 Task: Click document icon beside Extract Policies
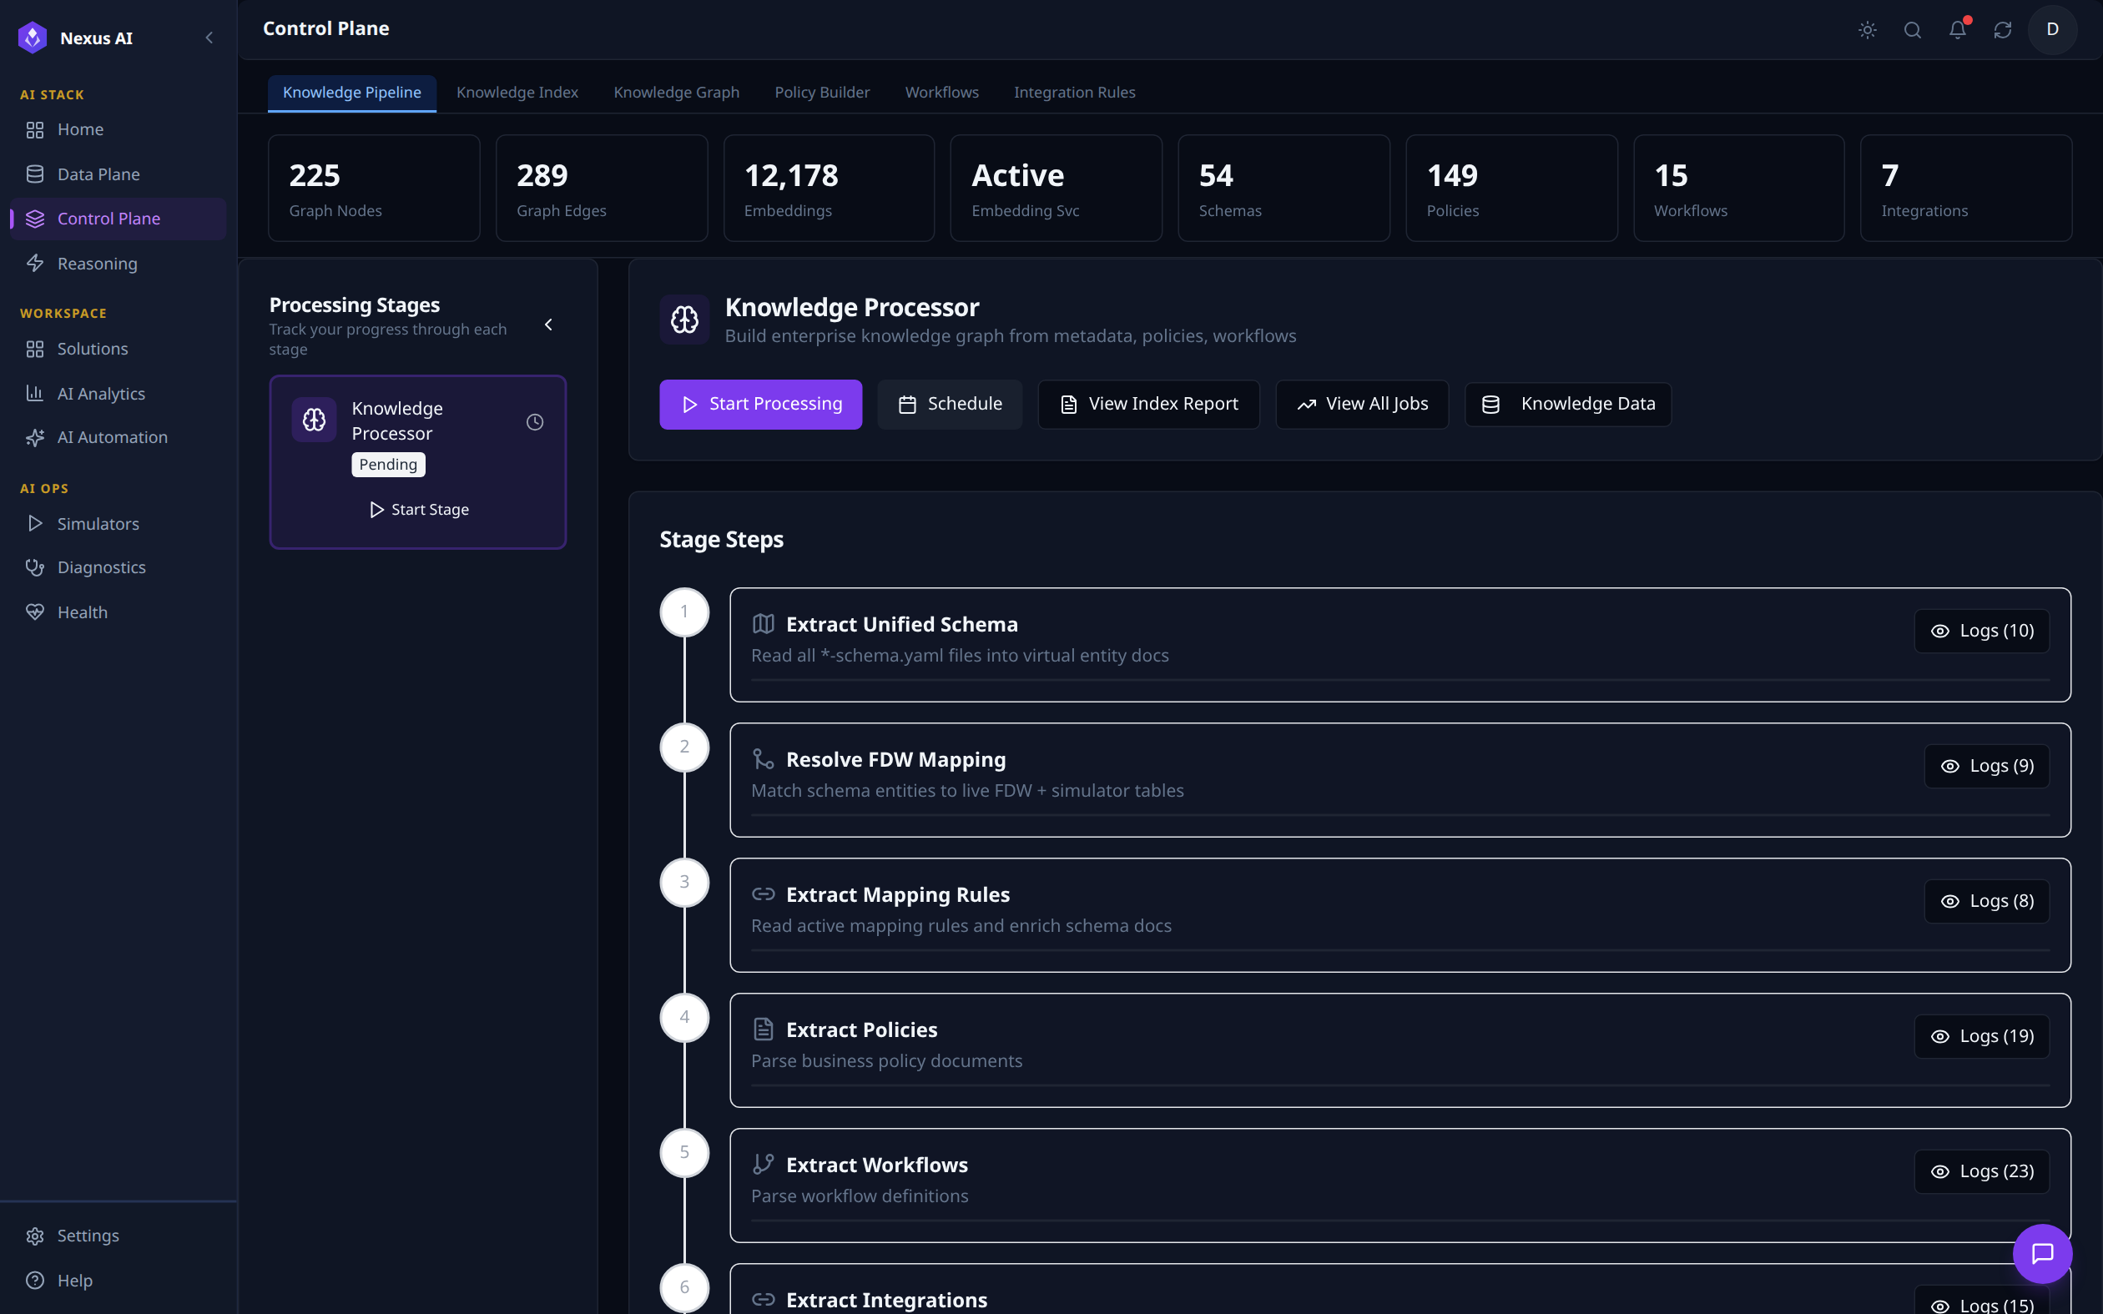coord(763,1029)
